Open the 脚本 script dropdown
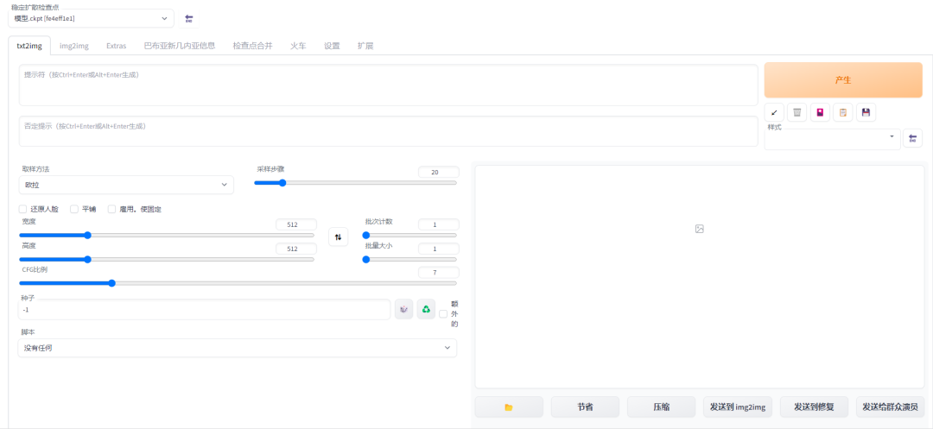Screen dimensions: 933x429 238,348
